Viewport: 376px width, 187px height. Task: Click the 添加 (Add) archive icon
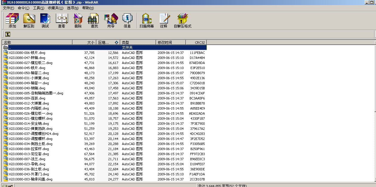(x=12, y=20)
